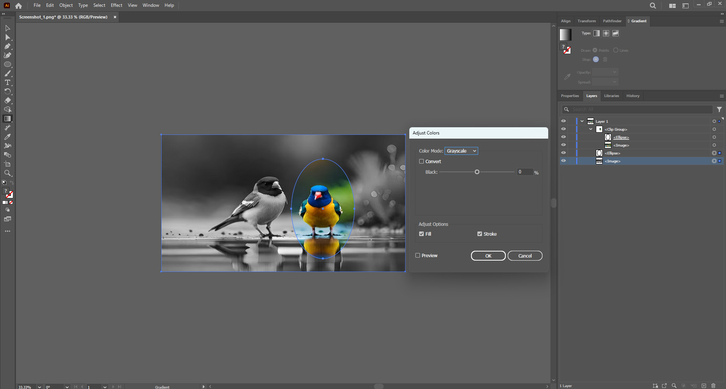Activate the Paintbrush tool
Image resolution: width=726 pixels, height=389 pixels.
[8, 74]
